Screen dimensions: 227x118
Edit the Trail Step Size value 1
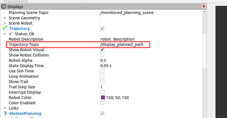[101, 87]
